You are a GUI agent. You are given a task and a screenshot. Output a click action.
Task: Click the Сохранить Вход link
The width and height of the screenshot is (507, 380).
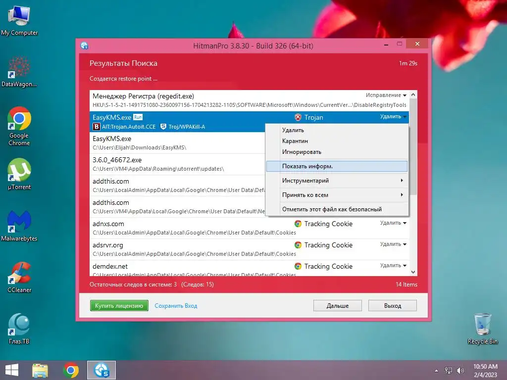click(x=176, y=306)
